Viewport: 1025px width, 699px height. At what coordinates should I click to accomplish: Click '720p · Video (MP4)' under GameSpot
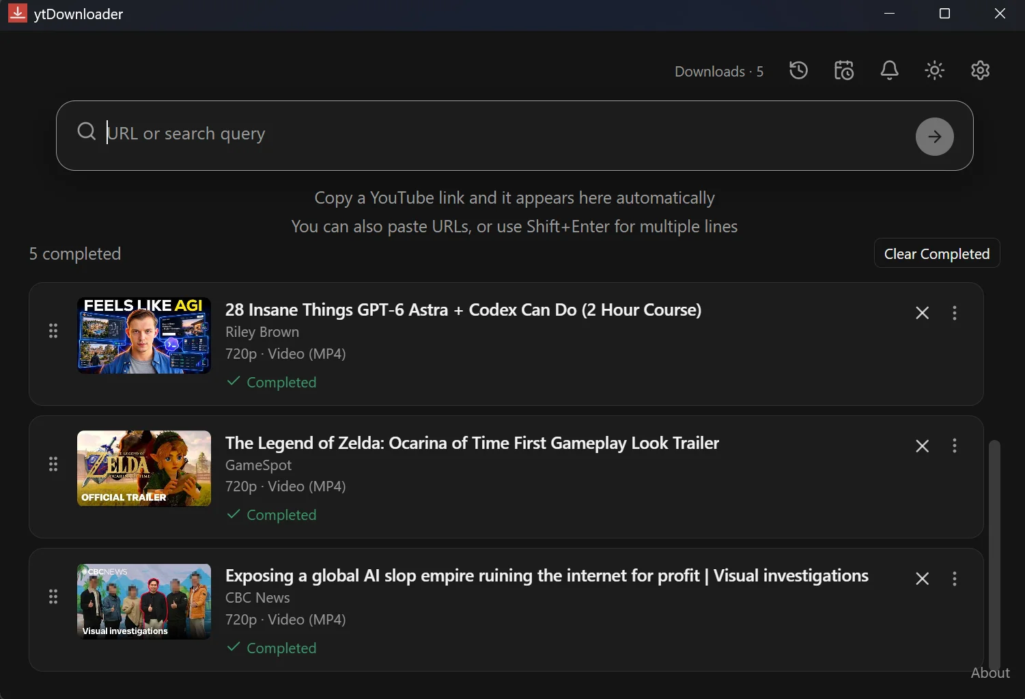coord(285,486)
